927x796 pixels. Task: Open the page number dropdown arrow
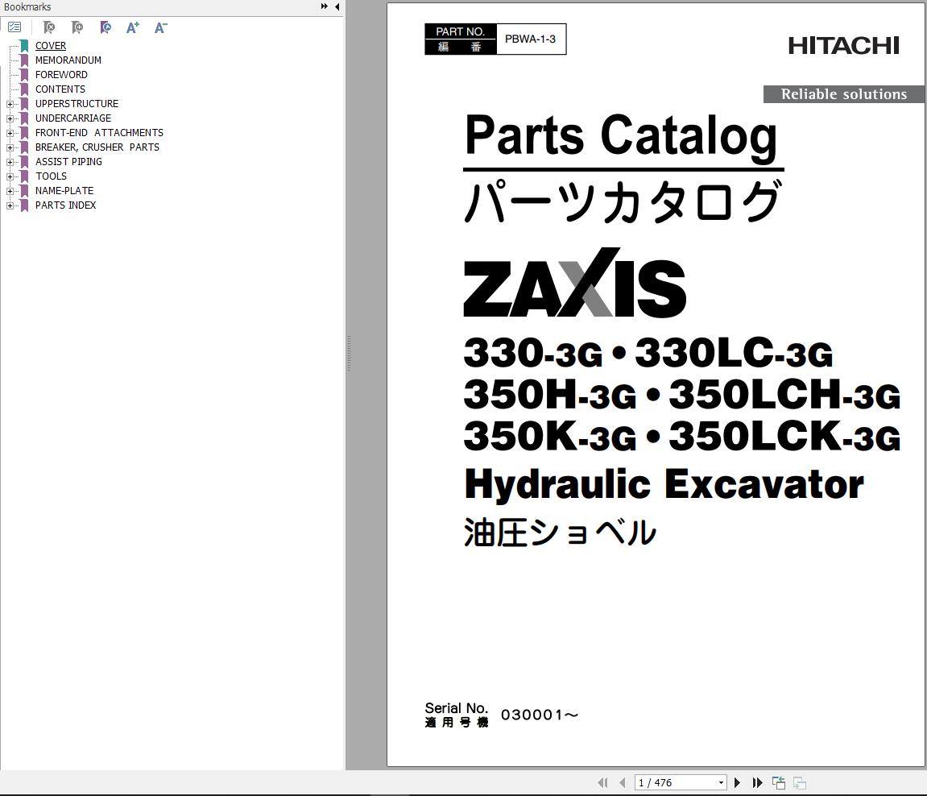[x=721, y=782]
